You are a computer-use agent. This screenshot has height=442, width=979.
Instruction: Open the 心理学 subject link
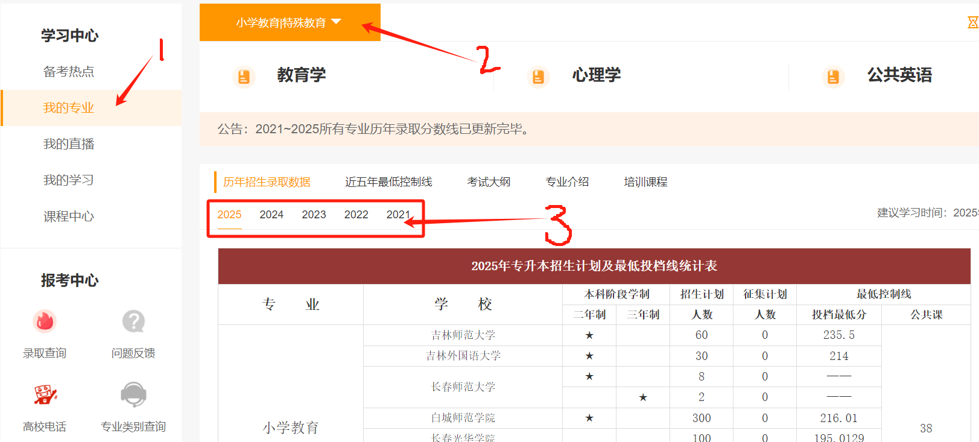597,75
